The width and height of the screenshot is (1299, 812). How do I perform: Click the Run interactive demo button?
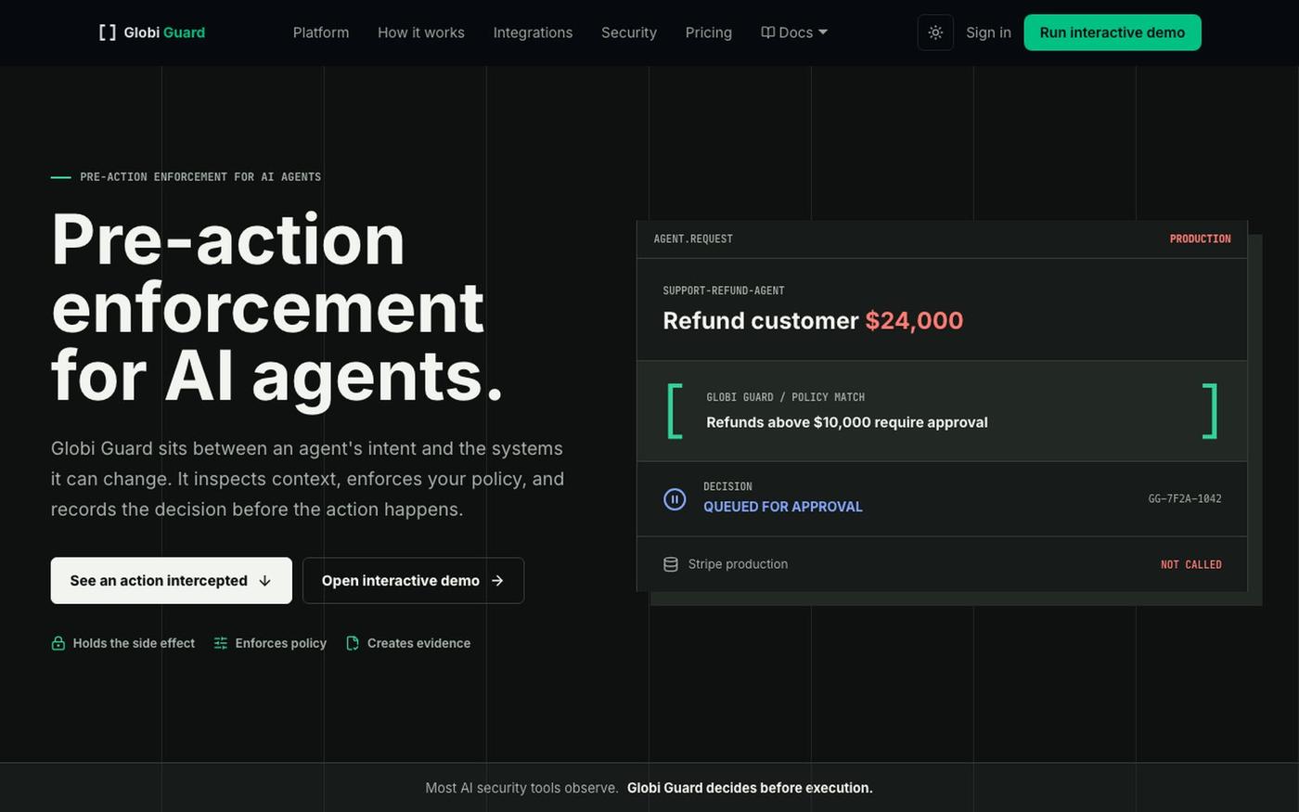(1113, 32)
